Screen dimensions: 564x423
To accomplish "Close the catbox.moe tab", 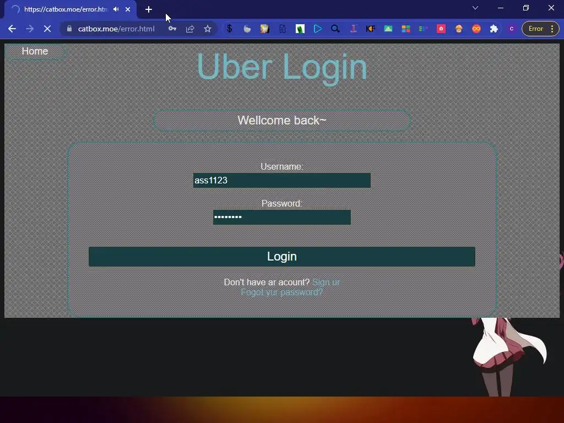I will [x=128, y=9].
